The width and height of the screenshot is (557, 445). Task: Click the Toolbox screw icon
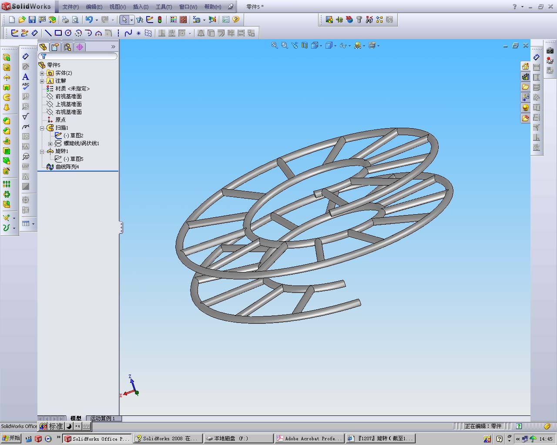point(359,20)
